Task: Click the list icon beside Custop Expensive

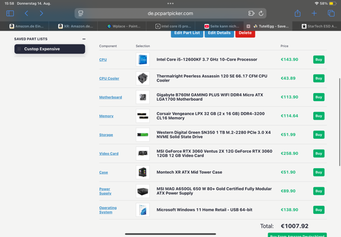Action: click(x=19, y=49)
